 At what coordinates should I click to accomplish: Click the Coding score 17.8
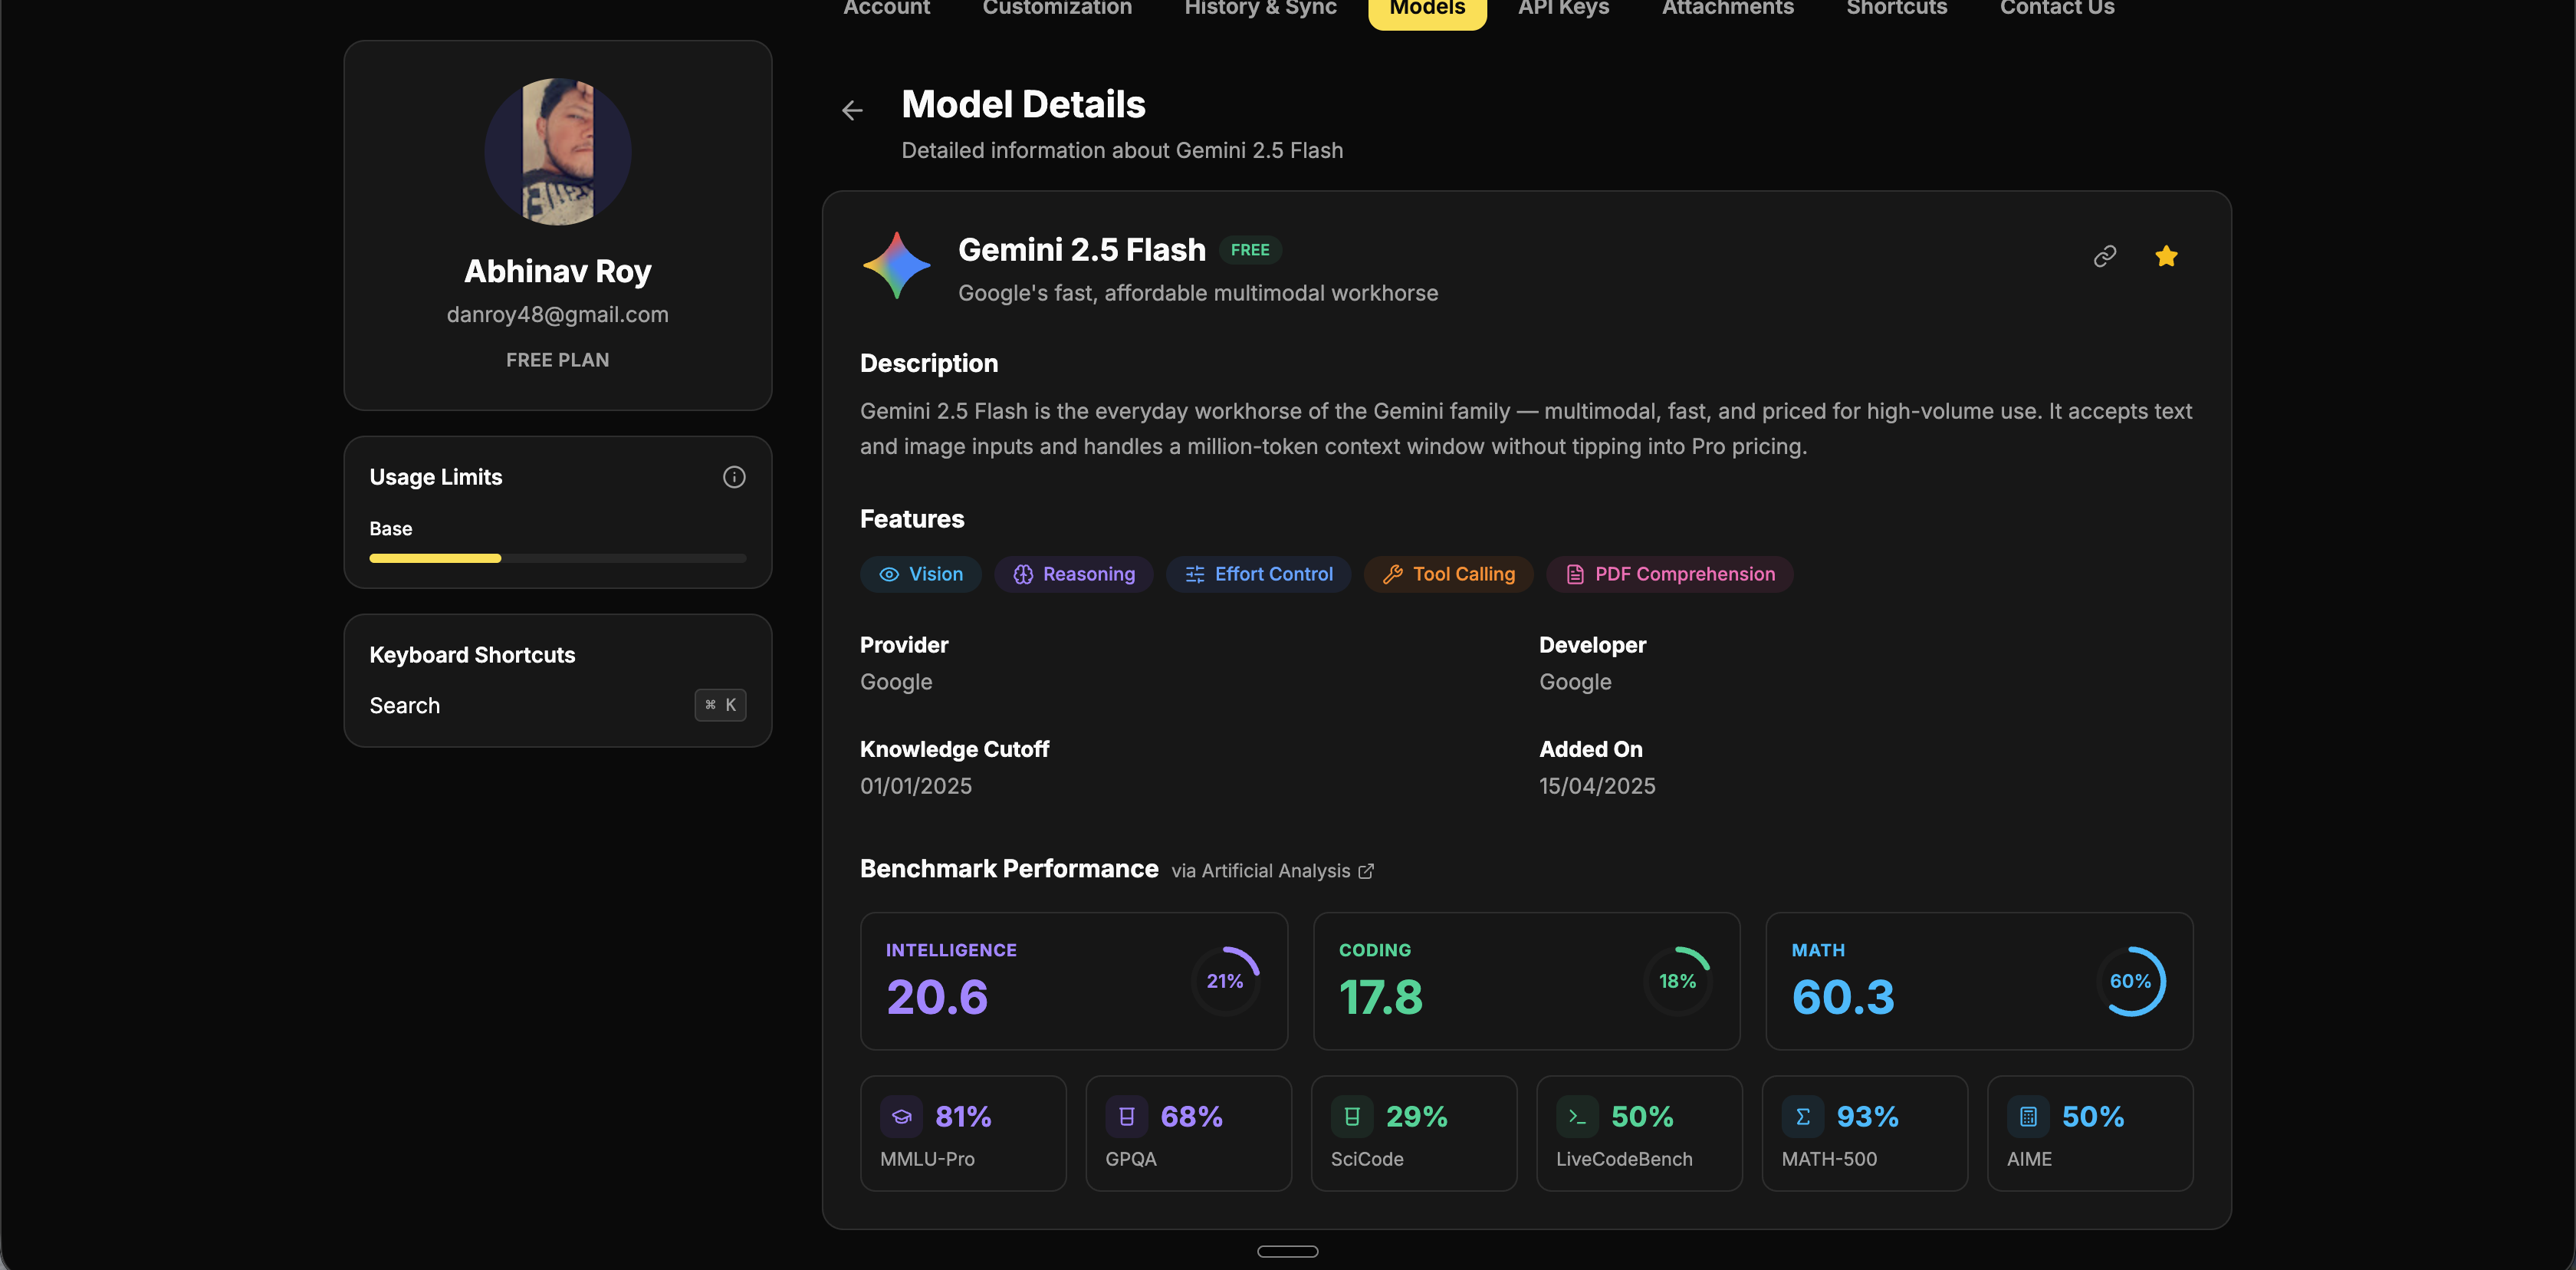1381,997
